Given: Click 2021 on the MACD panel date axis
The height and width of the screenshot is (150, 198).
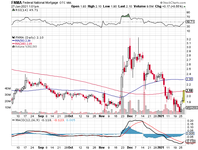Looking at the screenshot, I should pyautogui.click(x=161, y=147).
